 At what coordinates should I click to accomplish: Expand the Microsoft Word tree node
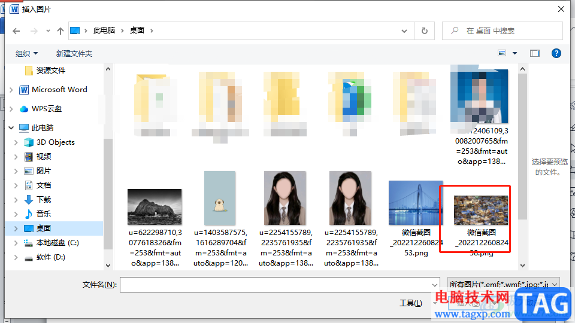click(x=11, y=90)
